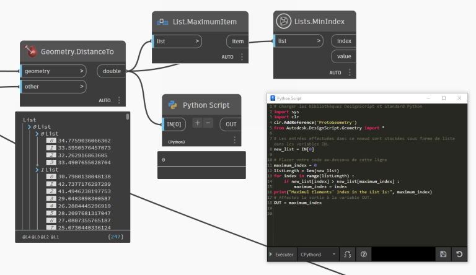Image resolution: width=476 pixels, height=275 pixels.
Task: Click the preview list scrollbar thumb
Action: click(x=128, y=116)
